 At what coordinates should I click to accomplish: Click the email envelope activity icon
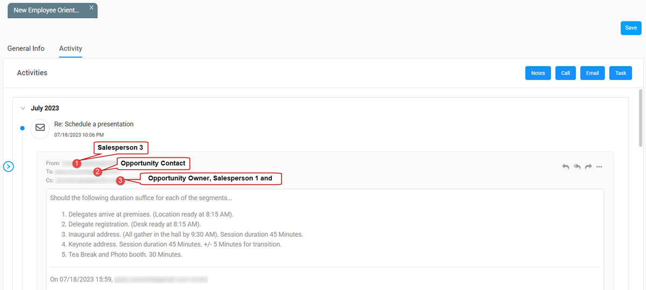(40, 128)
